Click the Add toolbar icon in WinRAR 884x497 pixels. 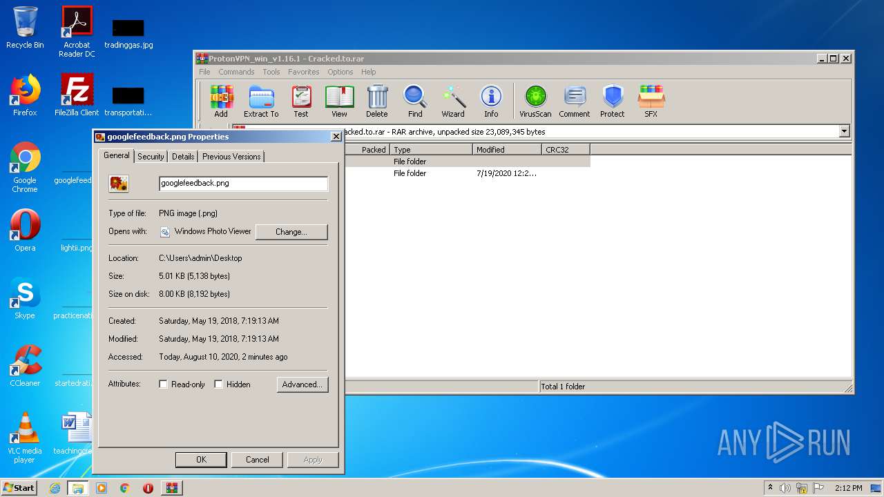click(x=221, y=101)
